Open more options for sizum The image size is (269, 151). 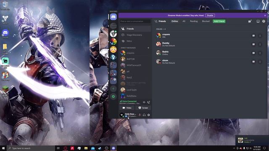[x=260, y=62]
